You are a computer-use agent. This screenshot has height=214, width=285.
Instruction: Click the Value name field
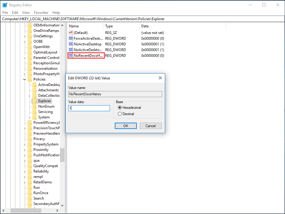point(115,94)
